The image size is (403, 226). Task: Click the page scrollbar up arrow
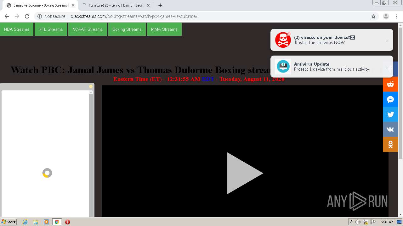pyautogui.click(x=400, y=25)
